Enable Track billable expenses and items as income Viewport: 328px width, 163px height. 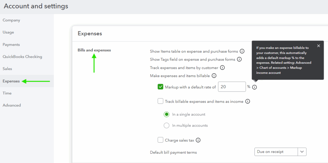[x=160, y=101]
